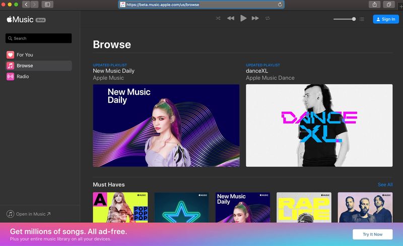Image resolution: width=403 pixels, height=246 pixels.
Task: Skip to previous track
Action: tap(231, 18)
